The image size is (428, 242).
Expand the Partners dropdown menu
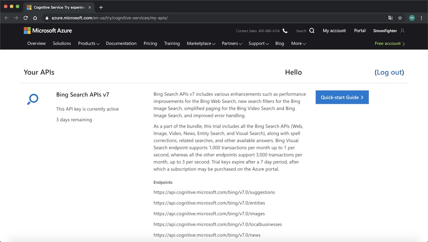[x=232, y=44]
